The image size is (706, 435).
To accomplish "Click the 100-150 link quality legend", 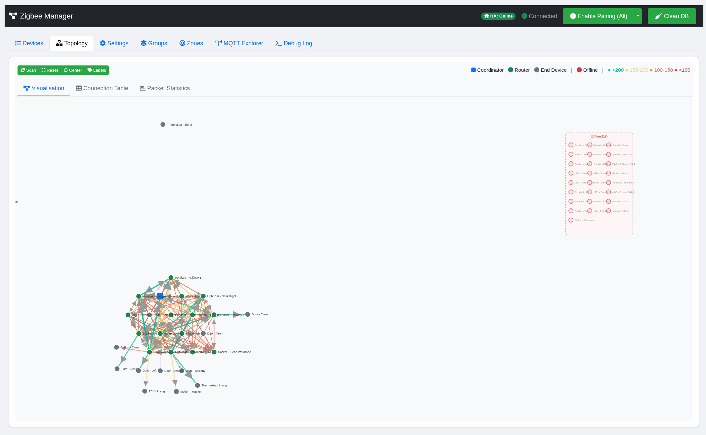I will pos(661,70).
